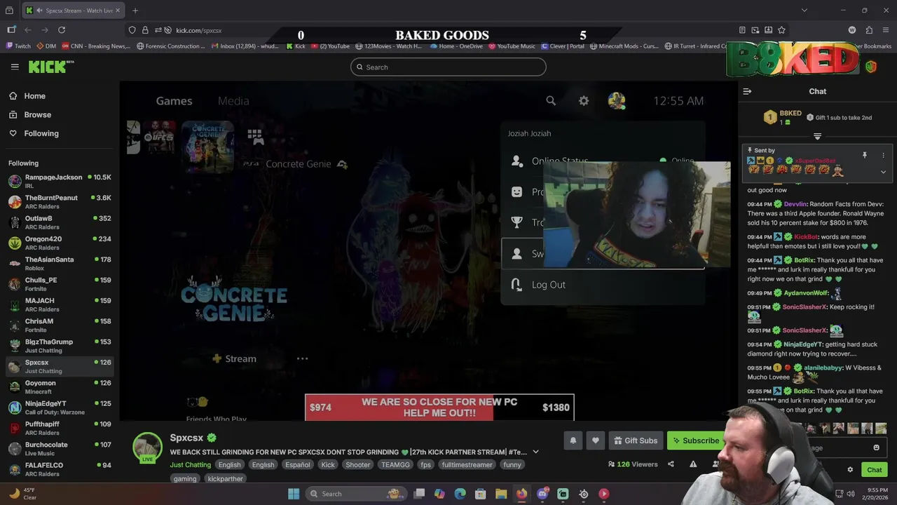The image size is (897, 505).
Task: Mute the tab via speaker icon
Action: 39,11
